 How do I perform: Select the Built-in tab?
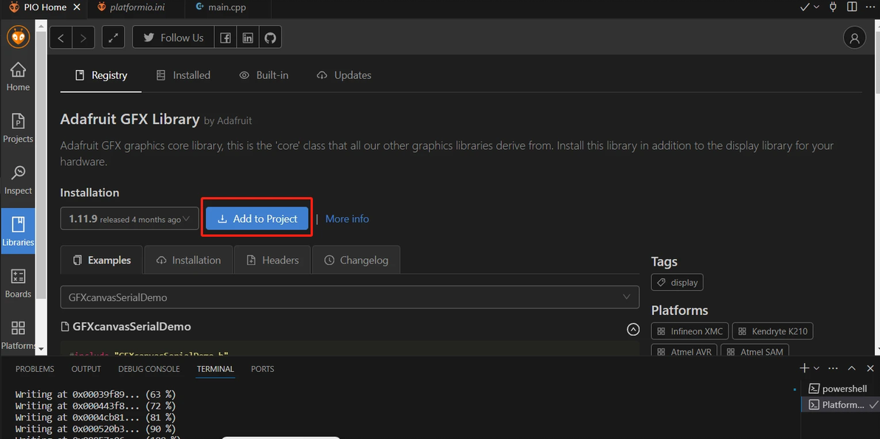[x=264, y=75]
